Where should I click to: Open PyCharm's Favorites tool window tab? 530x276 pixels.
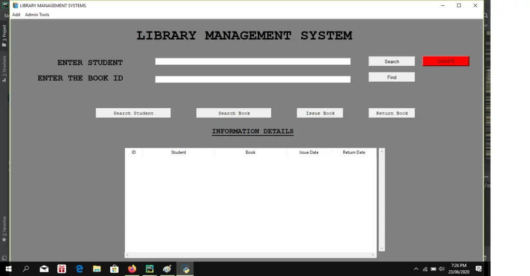click(x=4, y=229)
